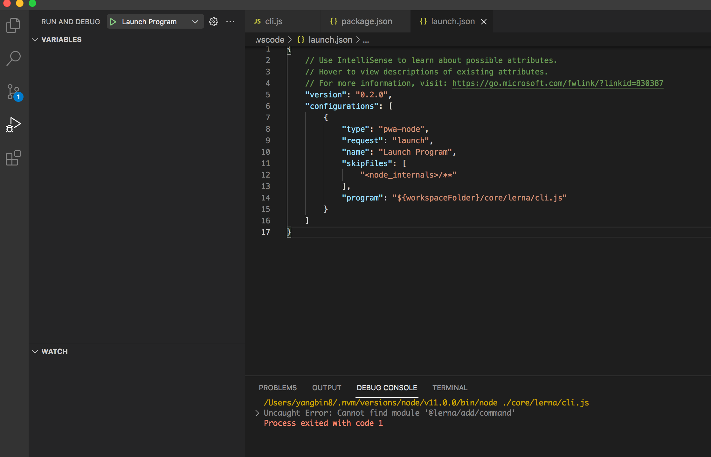Collapse the VARIABLES section
This screenshot has height=457, width=711.
pos(35,39)
